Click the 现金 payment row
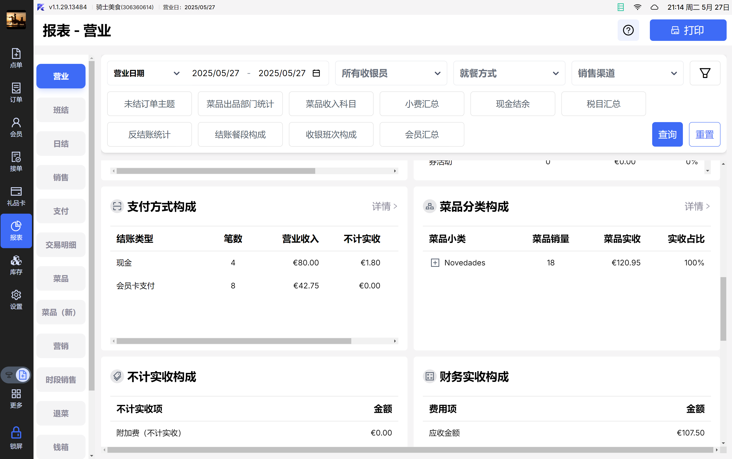This screenshot has width=732, height=459. [x=254, y=263]
